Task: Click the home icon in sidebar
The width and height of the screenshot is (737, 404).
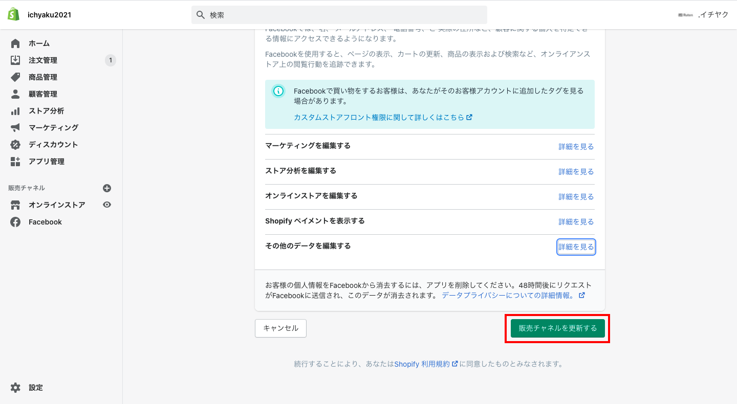Action: pos(15,43)
